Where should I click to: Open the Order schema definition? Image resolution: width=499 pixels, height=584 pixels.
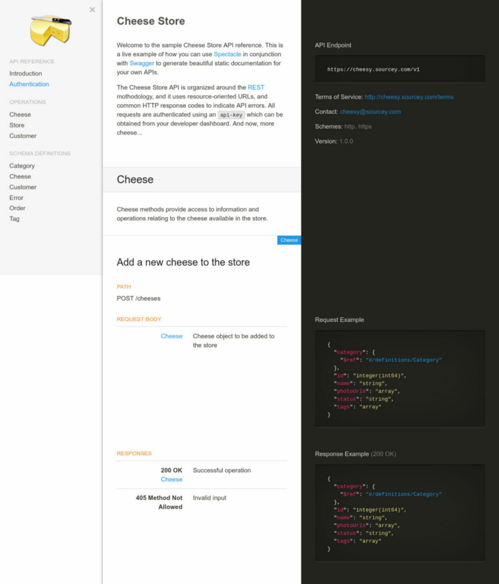(17, 208)
